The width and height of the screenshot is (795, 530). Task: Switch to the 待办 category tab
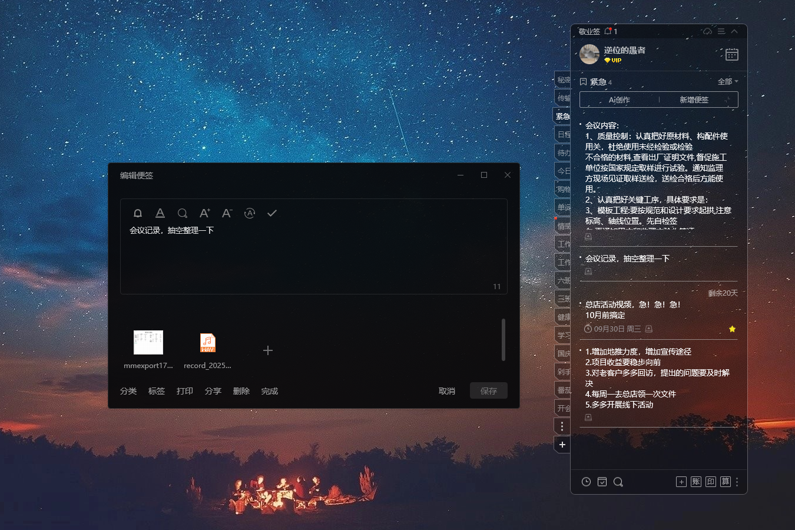(x=563, y=153)
